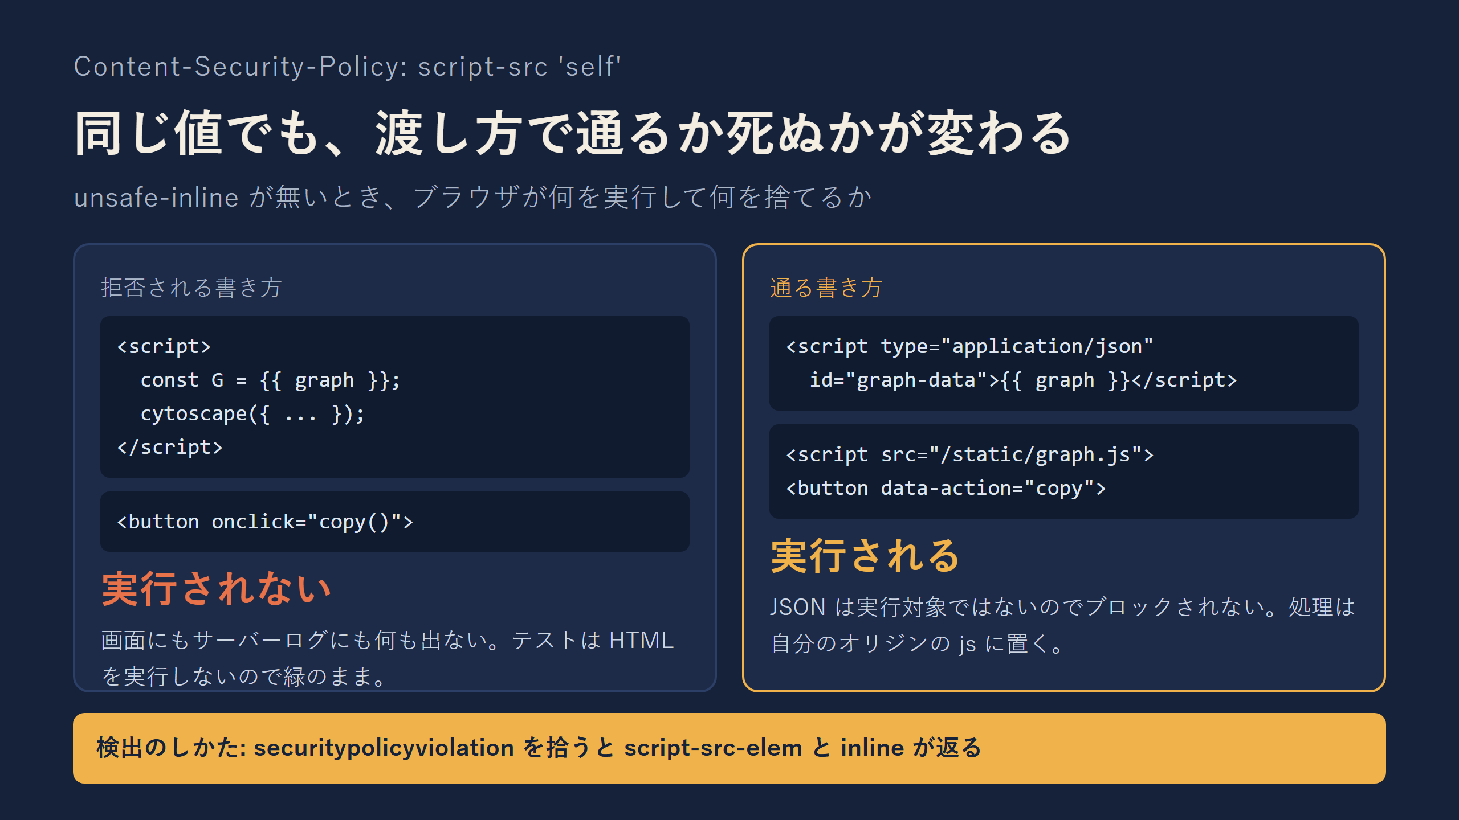Viewport: 1459px width, 820px height.
Task: Click the code <script type="application/json"
Action: pyautogui.click(x=969, y=346)
